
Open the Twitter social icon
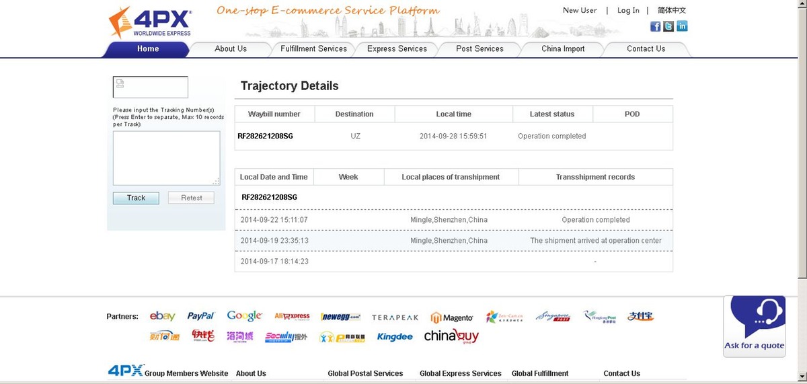(x=668, y=26)
